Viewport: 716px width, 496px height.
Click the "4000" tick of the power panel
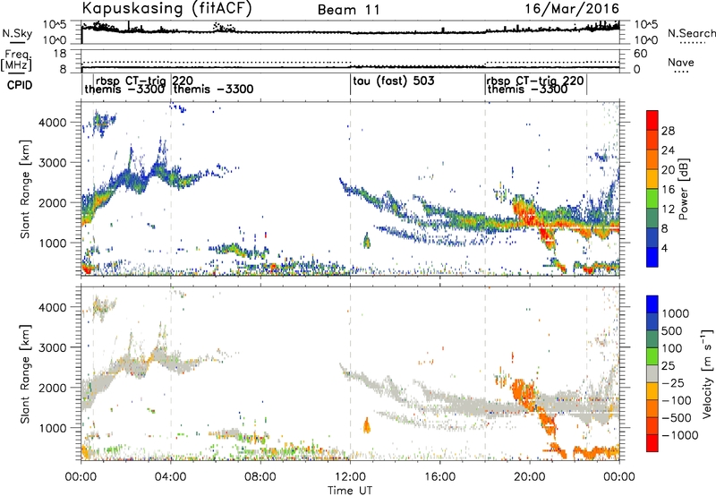52,123
